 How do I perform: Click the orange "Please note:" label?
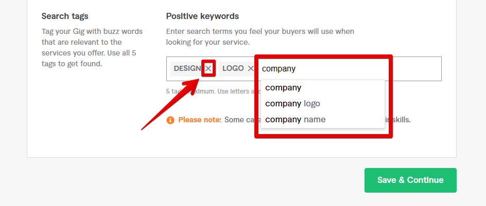[x=200, y=120]
